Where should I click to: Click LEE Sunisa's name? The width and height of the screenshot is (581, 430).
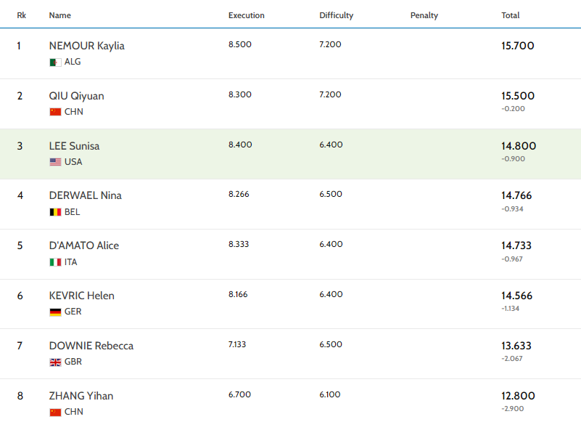pos(74,145)
